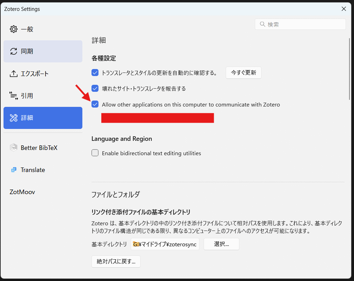354x281 pixels.
Task: Click the リンク付き添付ファイルの基本ディレクトリ heading
Action: tap(141, 212)
